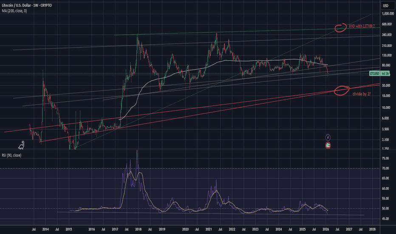Click the 2021 label on time axis
The height and width of the screenshot is (234, 396).
coord(209,229)
